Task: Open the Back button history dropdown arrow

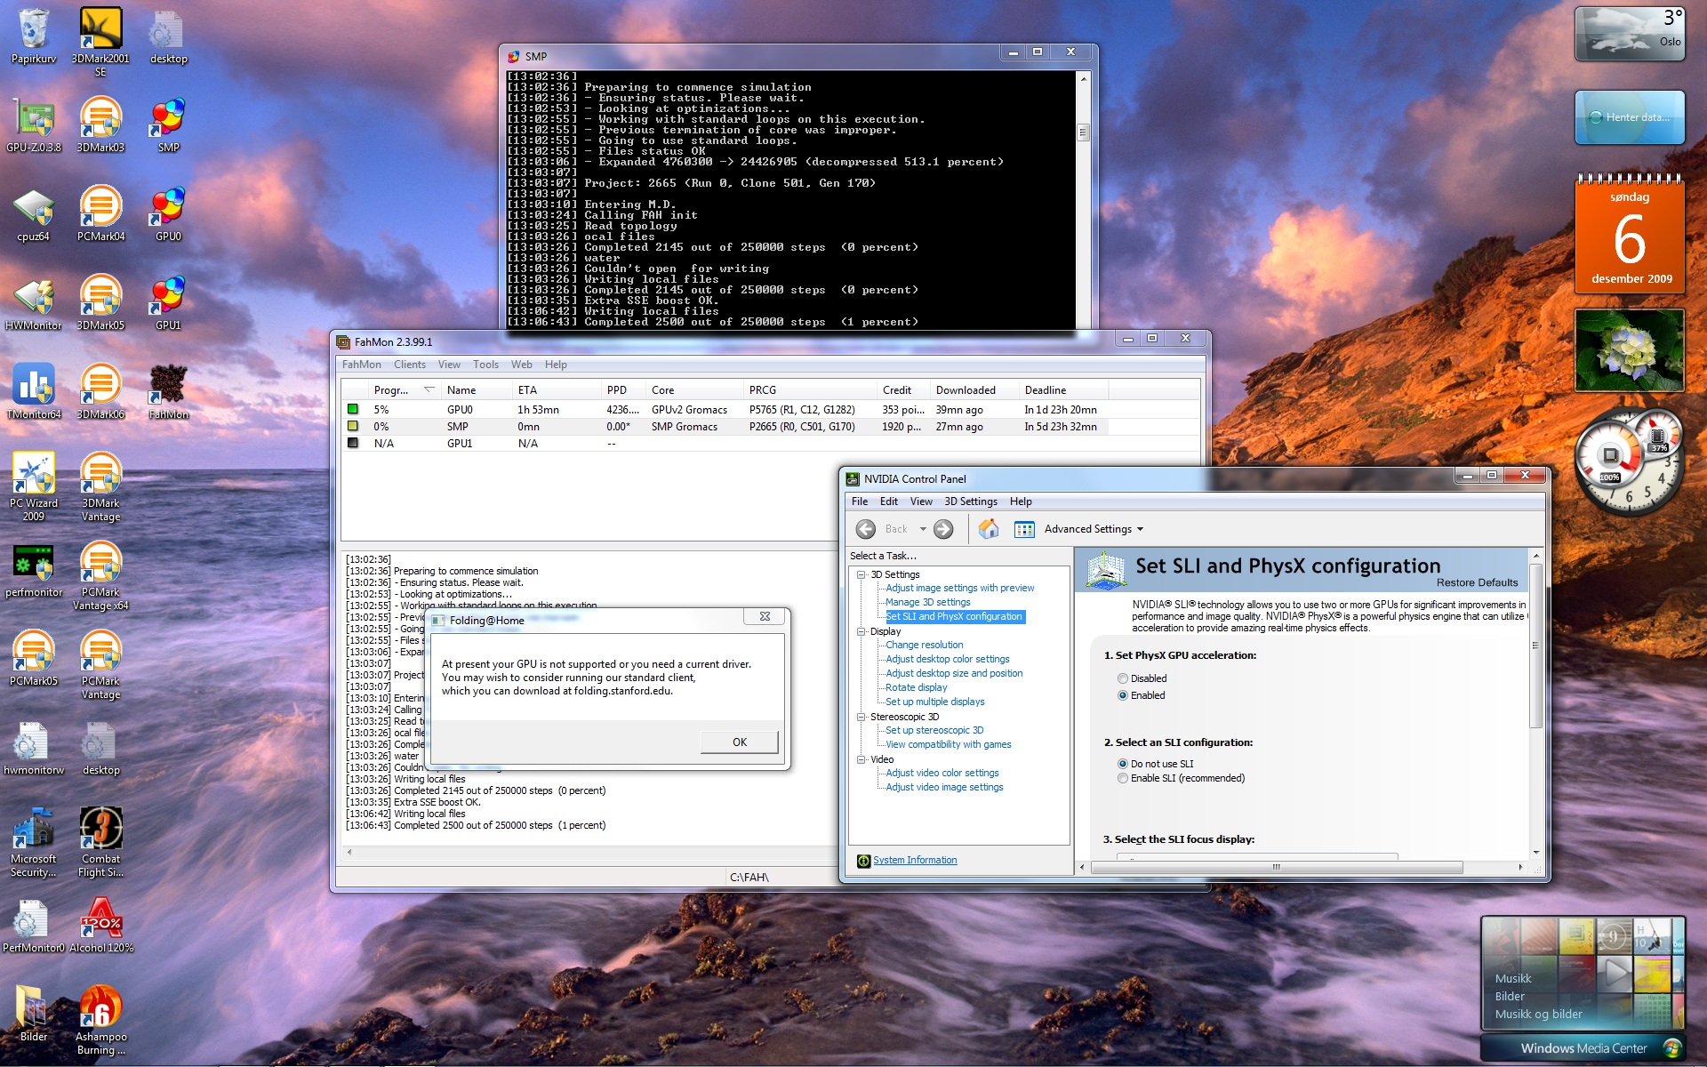Action: (x=923, y=529)
